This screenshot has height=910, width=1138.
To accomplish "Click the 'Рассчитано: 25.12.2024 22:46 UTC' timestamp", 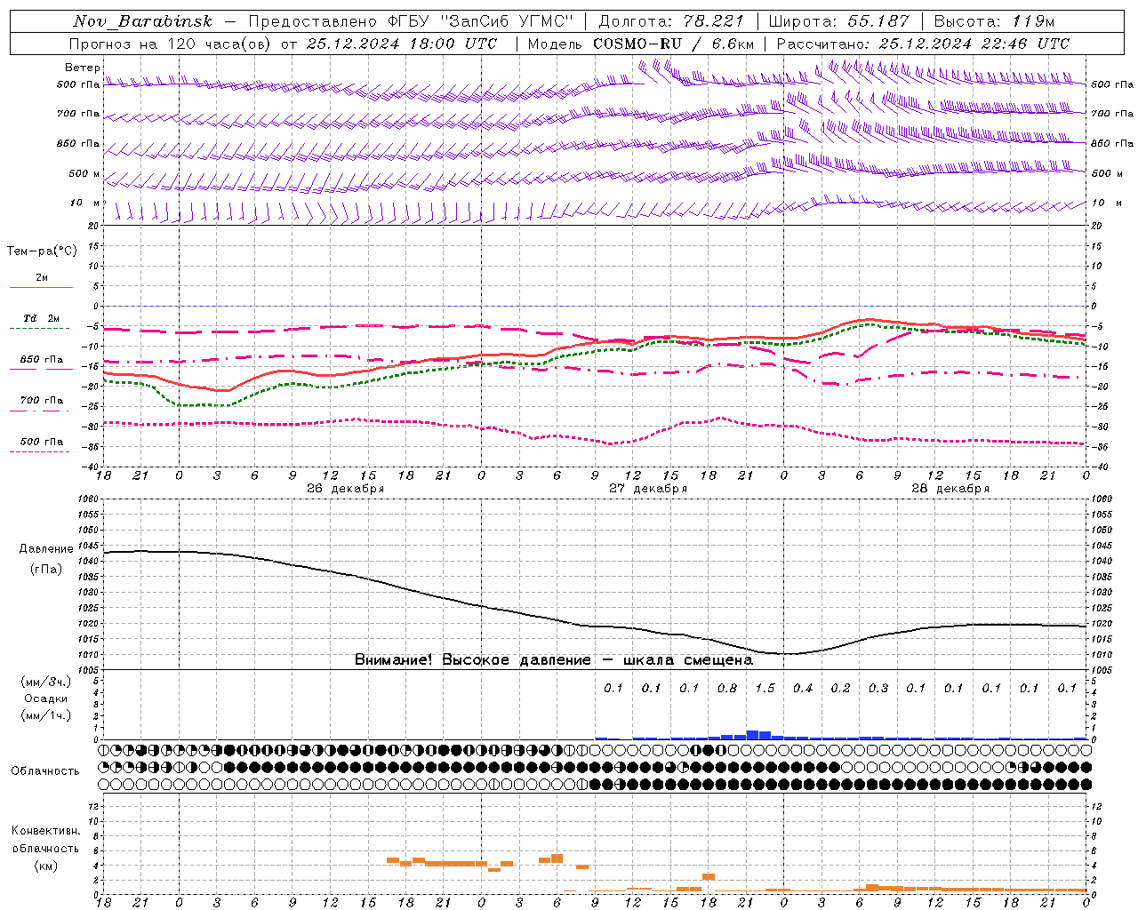I will point(922,44).
